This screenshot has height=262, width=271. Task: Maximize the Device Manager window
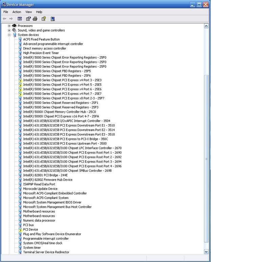tap(199, 4)
